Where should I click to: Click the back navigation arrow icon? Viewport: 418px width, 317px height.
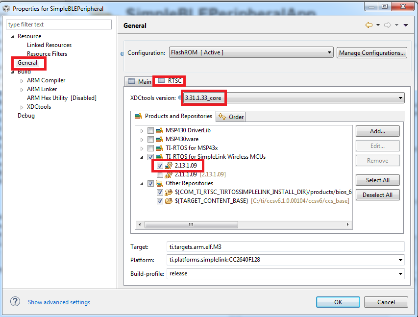pos(369,25)
